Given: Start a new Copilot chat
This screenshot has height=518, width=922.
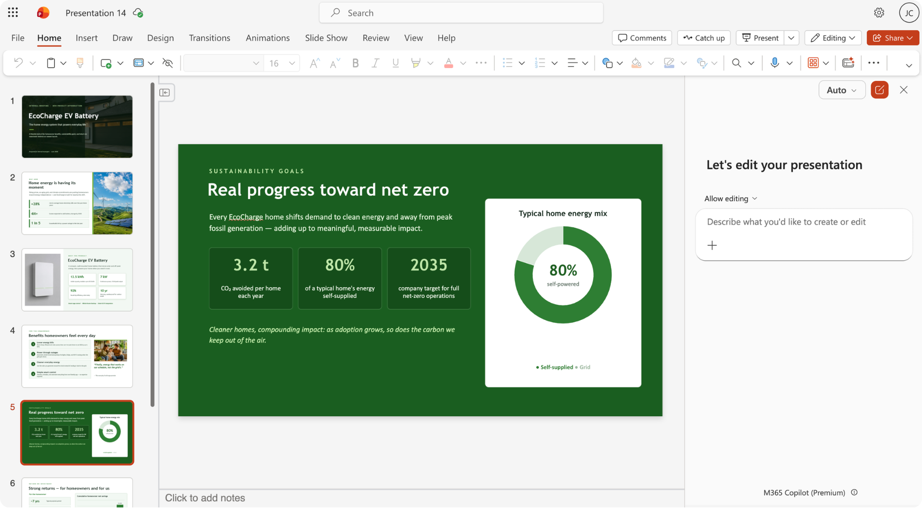Looking at the screenshot, I should coord(879,90).
